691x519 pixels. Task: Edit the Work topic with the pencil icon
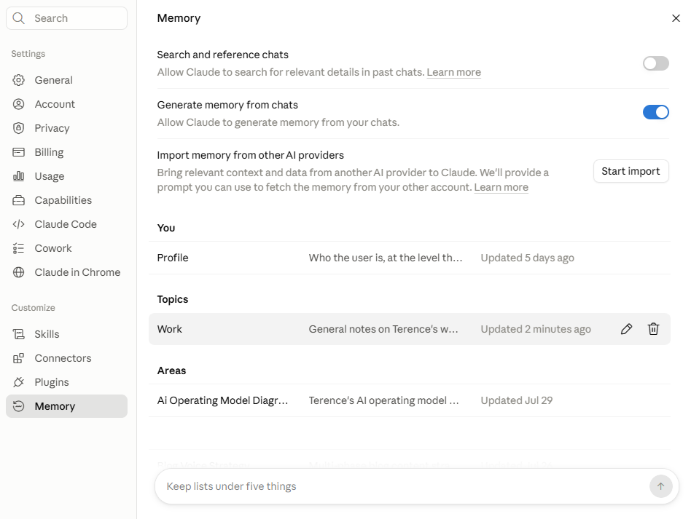(626, 329)
